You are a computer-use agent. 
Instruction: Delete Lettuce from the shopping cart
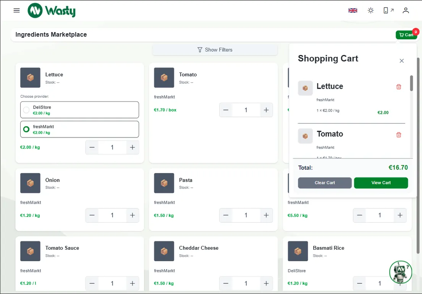[399, 87]
